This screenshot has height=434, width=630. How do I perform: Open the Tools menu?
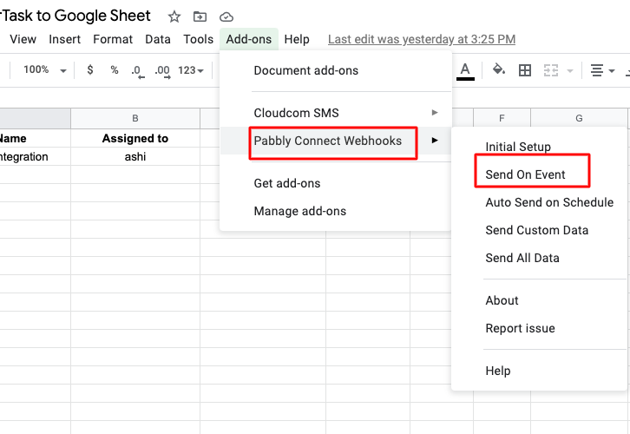199,39
